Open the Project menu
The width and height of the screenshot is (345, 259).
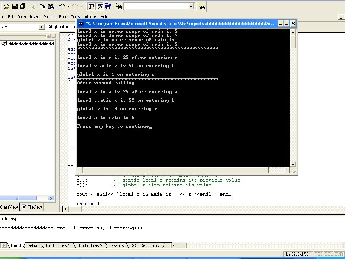tap(49, 17)
